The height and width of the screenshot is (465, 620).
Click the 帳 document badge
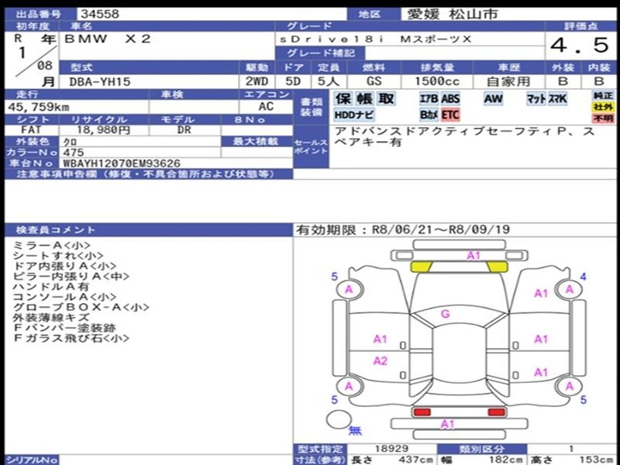364,98
